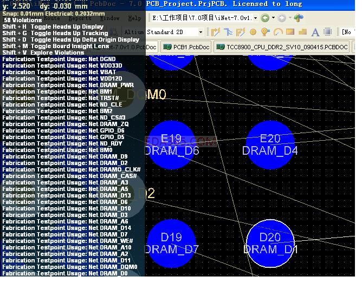Pick the Place Fill rectangle tool
This screenshot has width=362, height=283.
pyautogui.click(x=290, y=32)
